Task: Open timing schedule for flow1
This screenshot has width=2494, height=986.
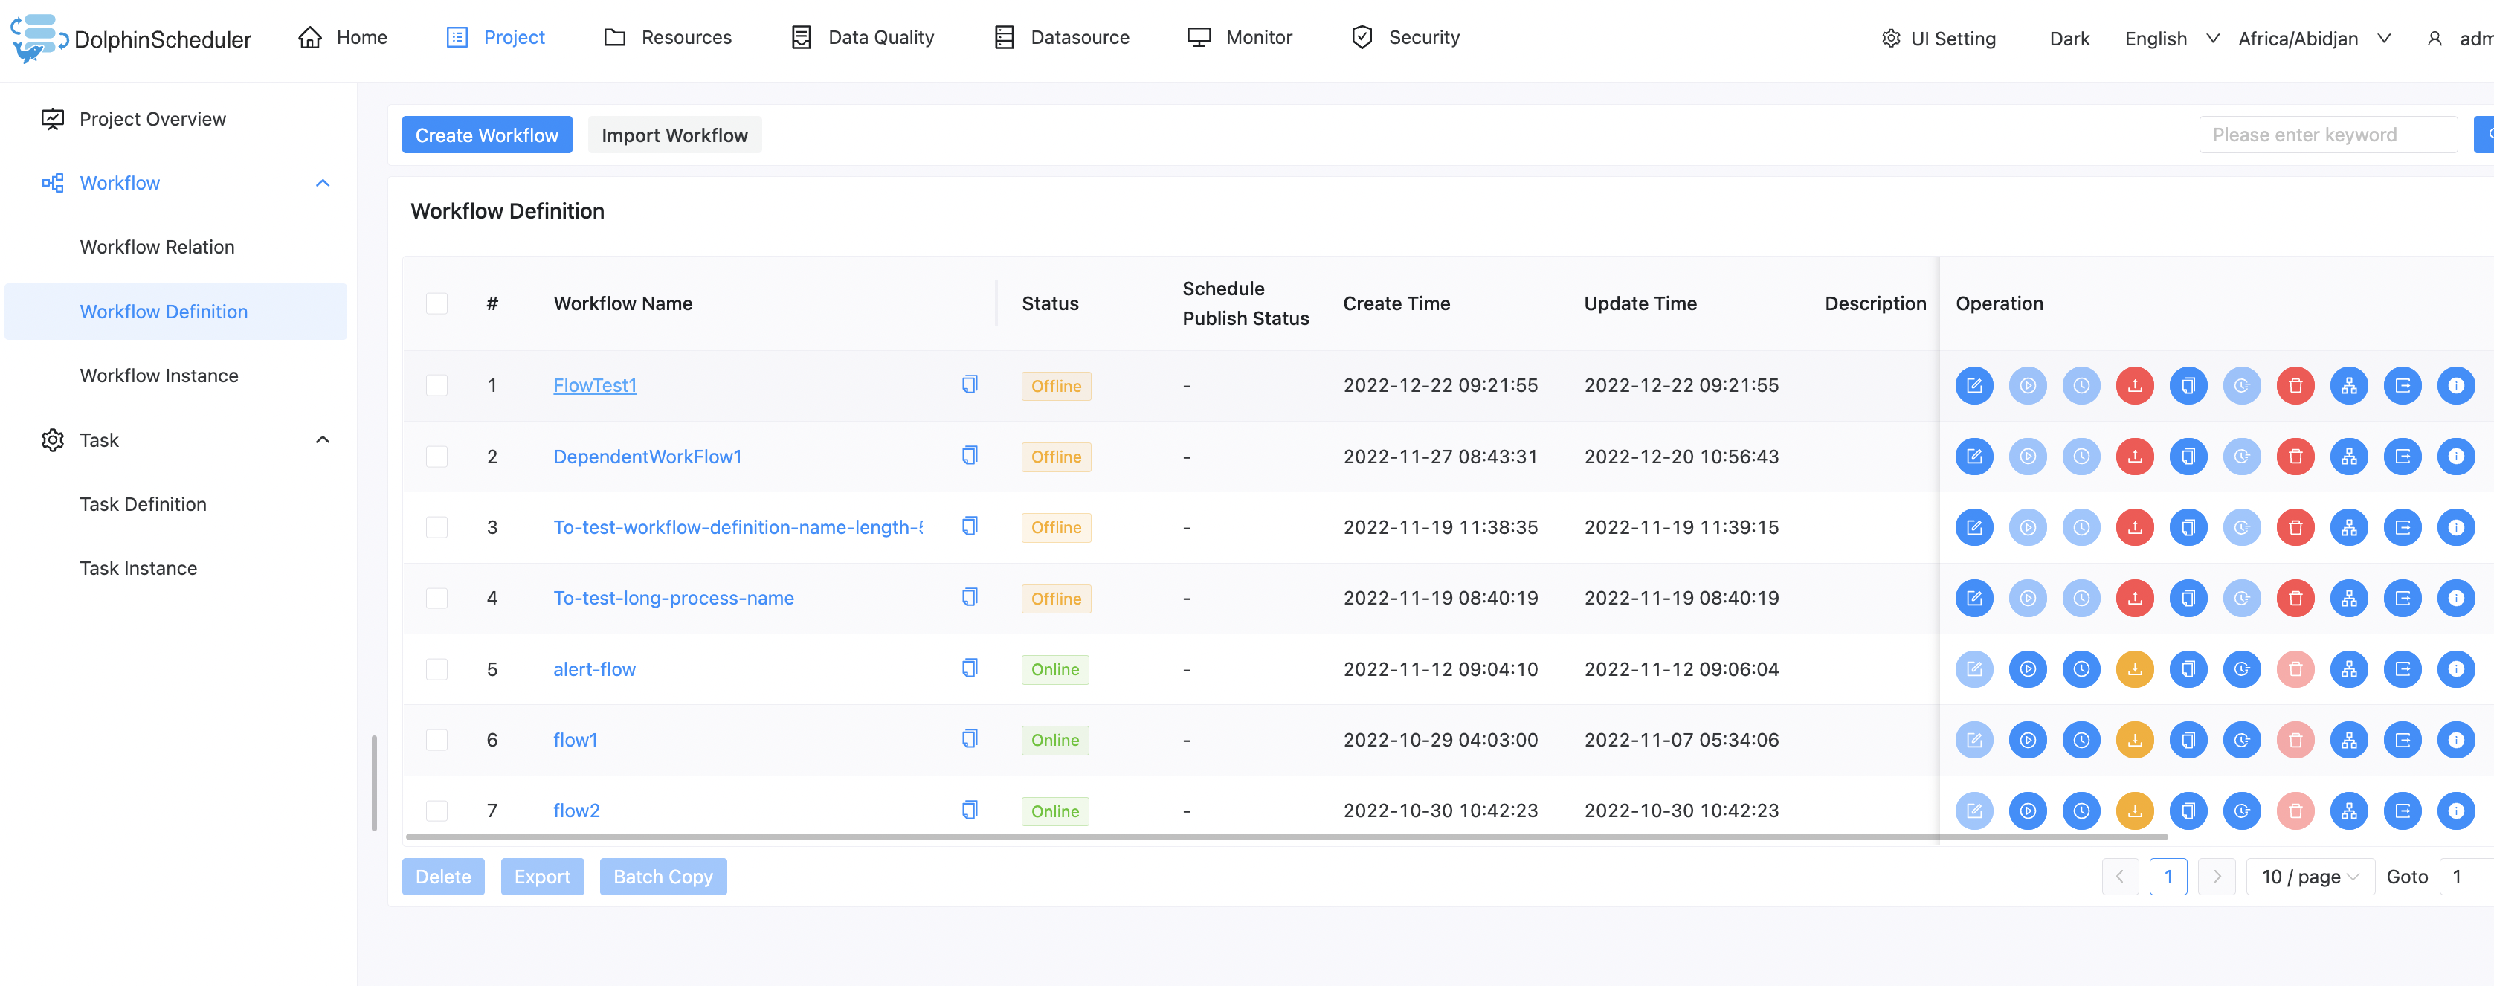Action: pyautogui.click(x=2081, y=740)
